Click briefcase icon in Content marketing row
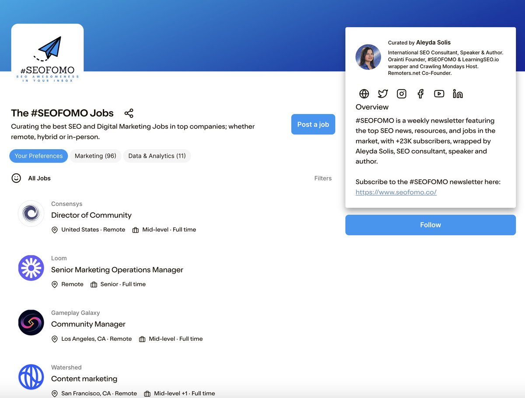Viewport: 525px width, 398px height. (x=147, y=394)
